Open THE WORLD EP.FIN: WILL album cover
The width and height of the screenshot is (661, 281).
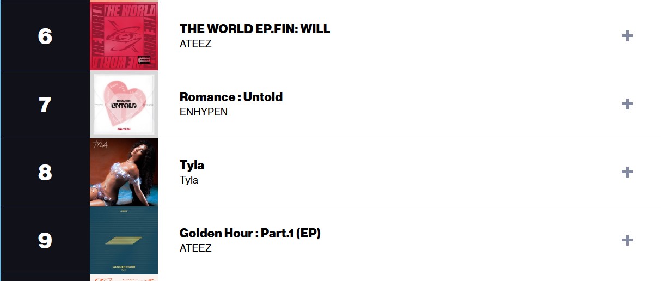(124, 36)
